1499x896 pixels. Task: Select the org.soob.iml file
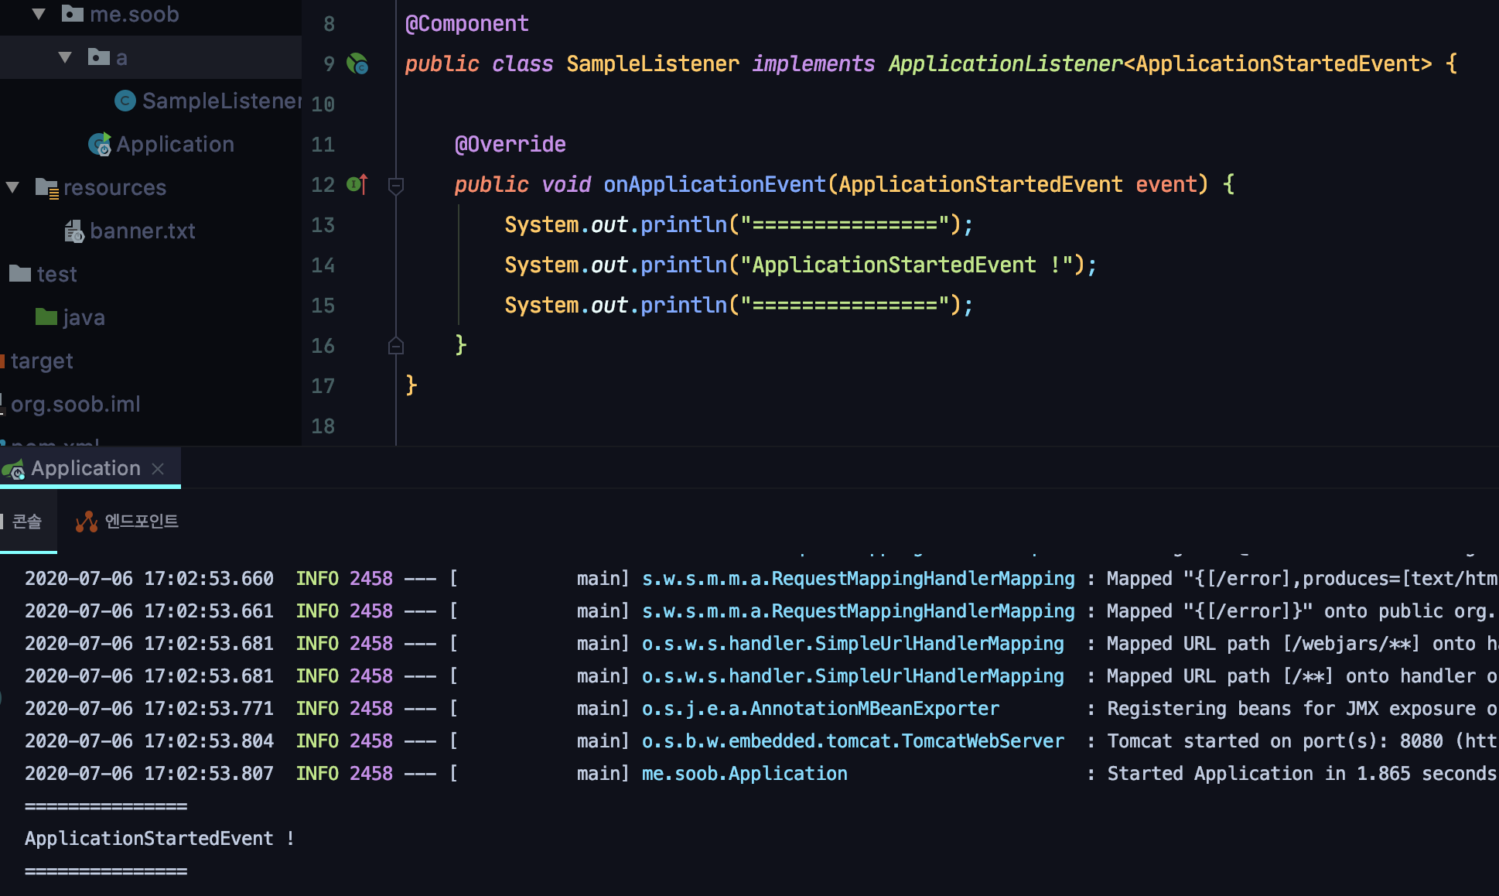pyautogui.click(x=75, y=404)
